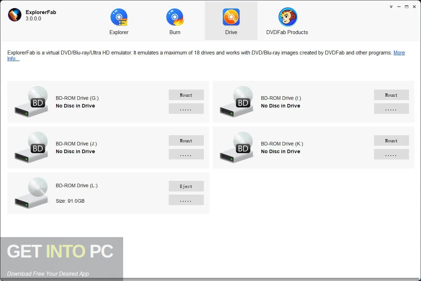Switch to the Explorer tab label
421x281 pixels.
(x=119, y=32)
